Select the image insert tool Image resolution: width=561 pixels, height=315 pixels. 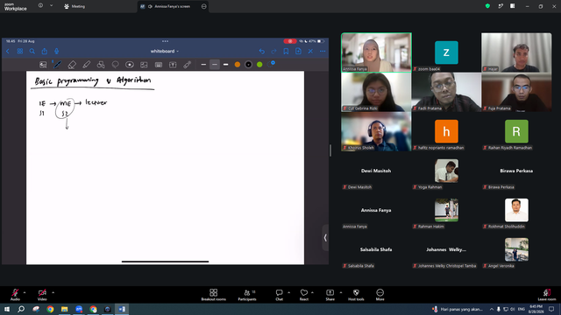click(x=144, y=65)
